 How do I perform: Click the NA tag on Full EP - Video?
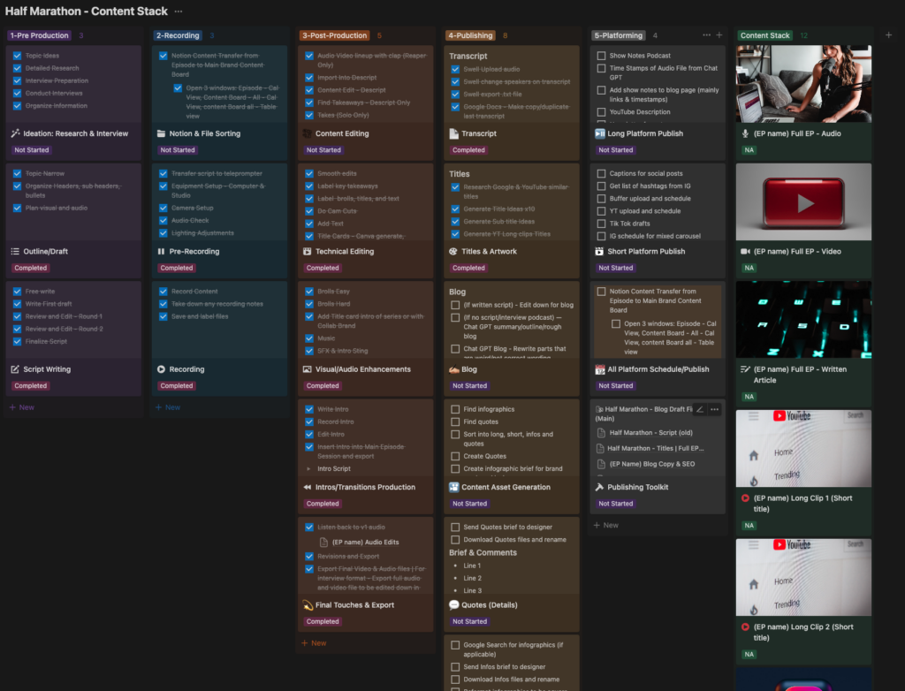pyautogui.click(x=749, y=268)
